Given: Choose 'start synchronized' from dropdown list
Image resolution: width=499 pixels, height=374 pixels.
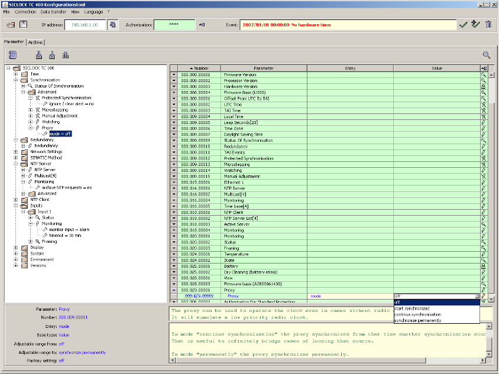Looking at the screenshot, I should click(412, 308).
